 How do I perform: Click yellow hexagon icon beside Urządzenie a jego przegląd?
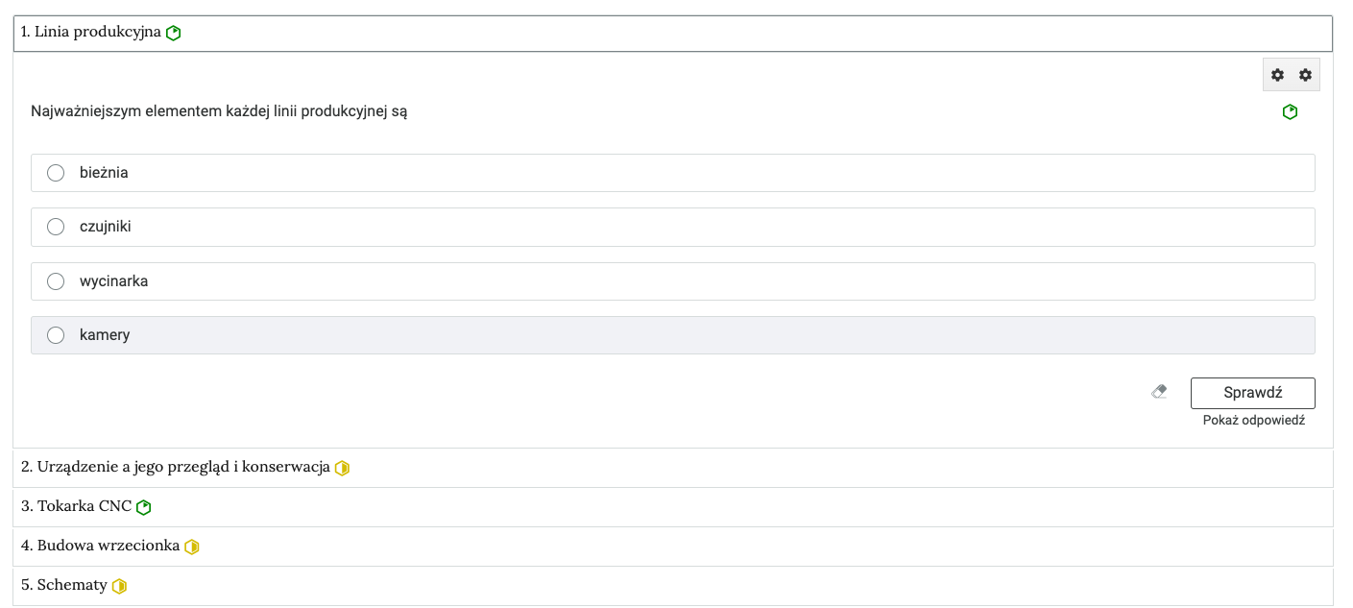point(342,469)
